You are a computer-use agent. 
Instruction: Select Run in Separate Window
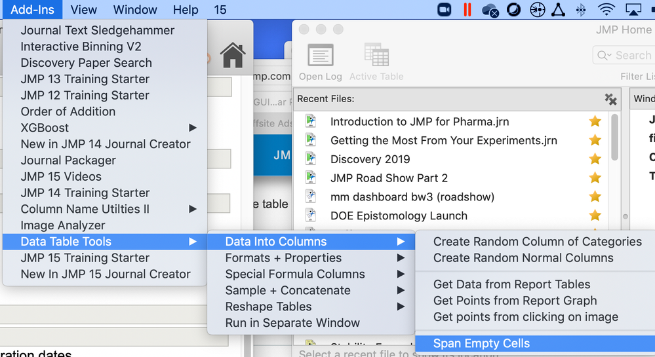click(311, 323)
